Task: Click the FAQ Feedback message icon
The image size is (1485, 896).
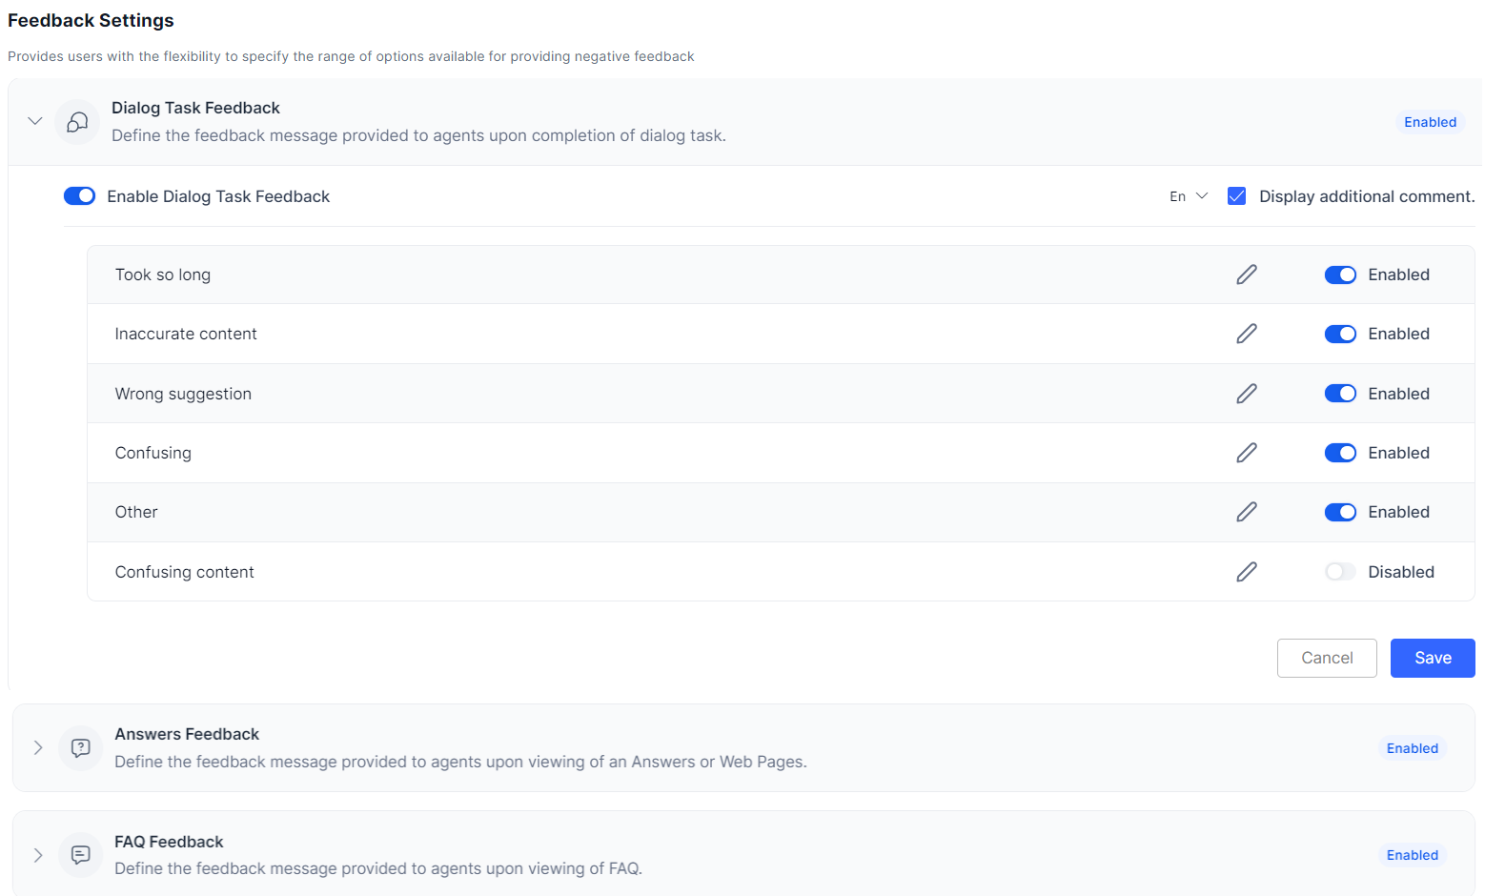Action: pos(81,855)
